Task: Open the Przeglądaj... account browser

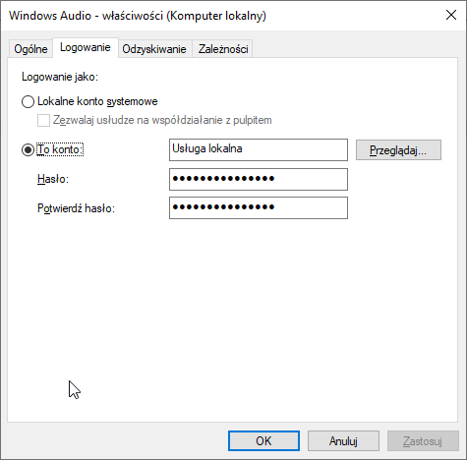Action: pos(398,150)
